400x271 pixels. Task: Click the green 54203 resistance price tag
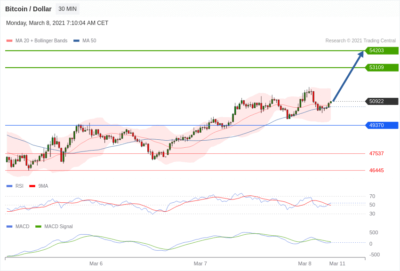[x=382, y=51]
